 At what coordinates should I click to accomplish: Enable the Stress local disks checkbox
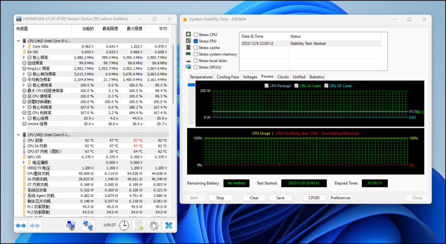[196, 61]
